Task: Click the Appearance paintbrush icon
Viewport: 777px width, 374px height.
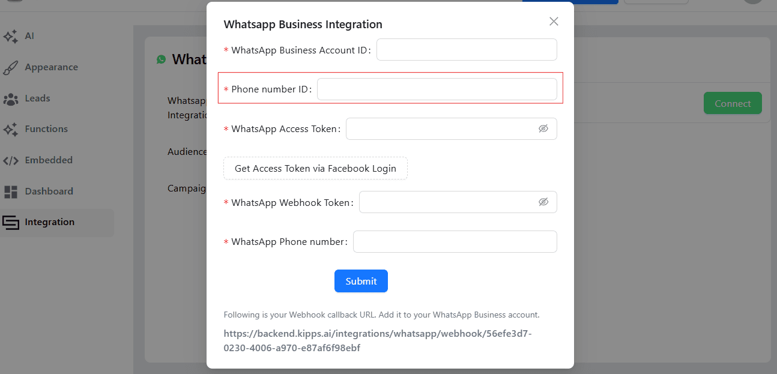Action: tap(10, 67)
